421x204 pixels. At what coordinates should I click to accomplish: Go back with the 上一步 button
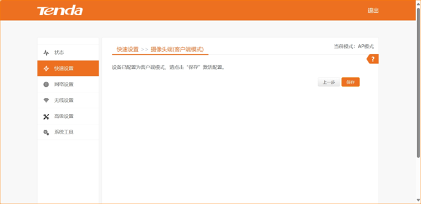coord(329,82)
